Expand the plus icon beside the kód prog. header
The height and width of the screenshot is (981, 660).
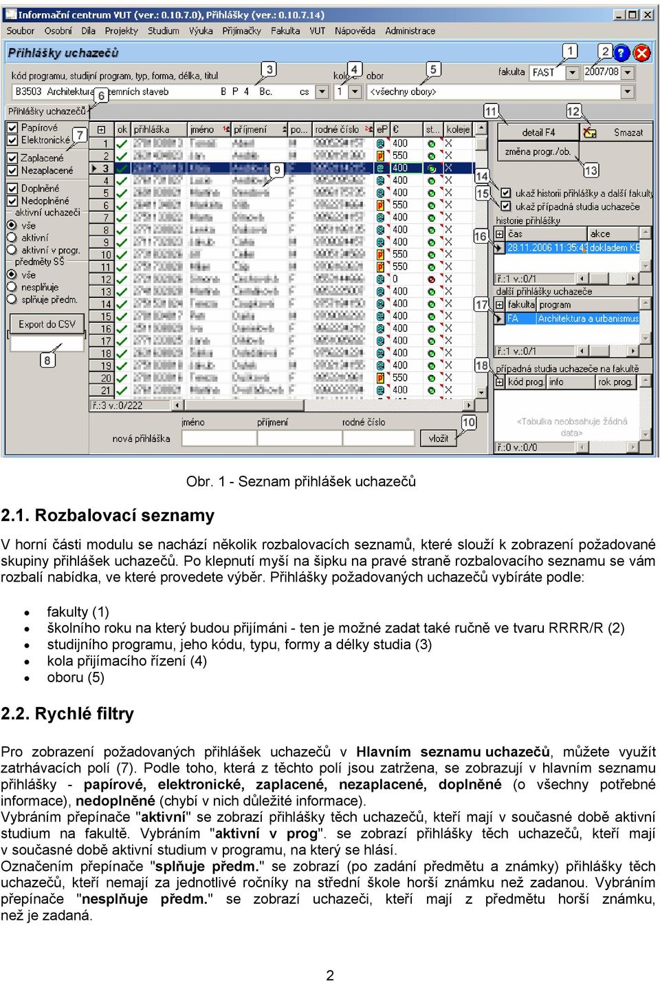[500, 382]
